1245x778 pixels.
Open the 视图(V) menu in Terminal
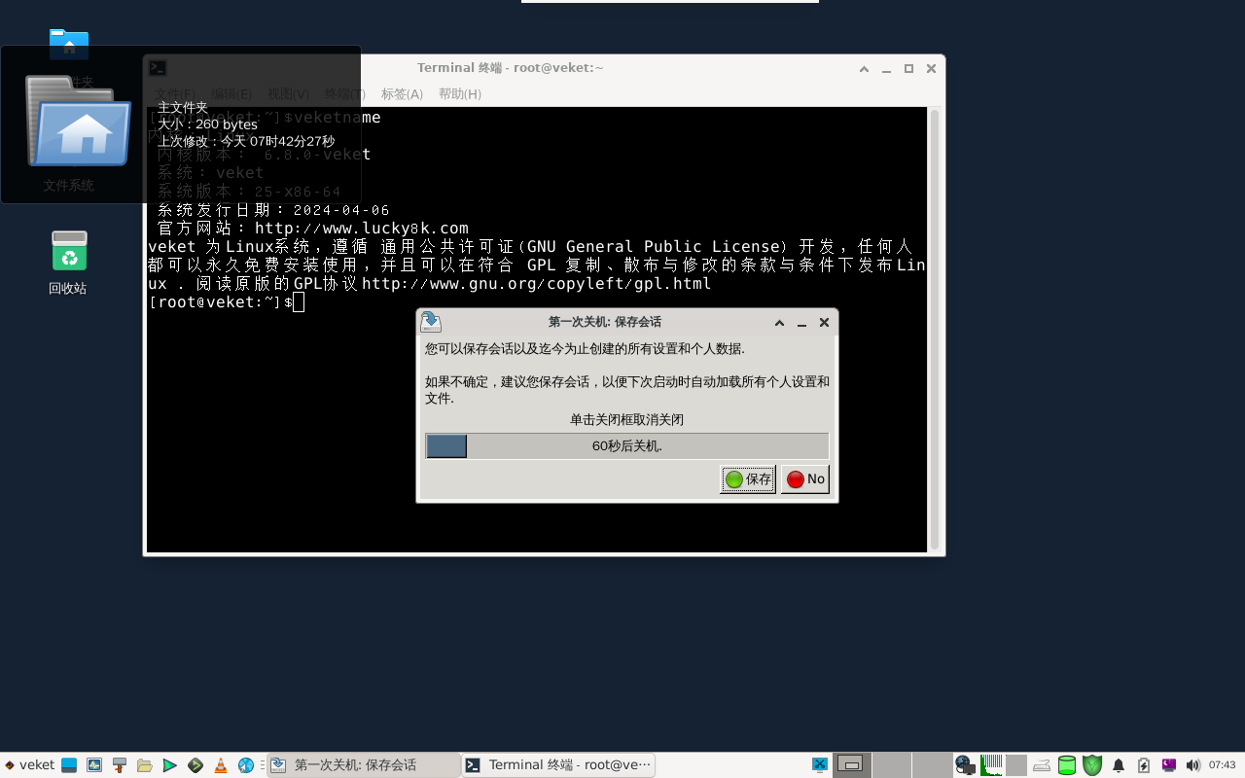288,94
